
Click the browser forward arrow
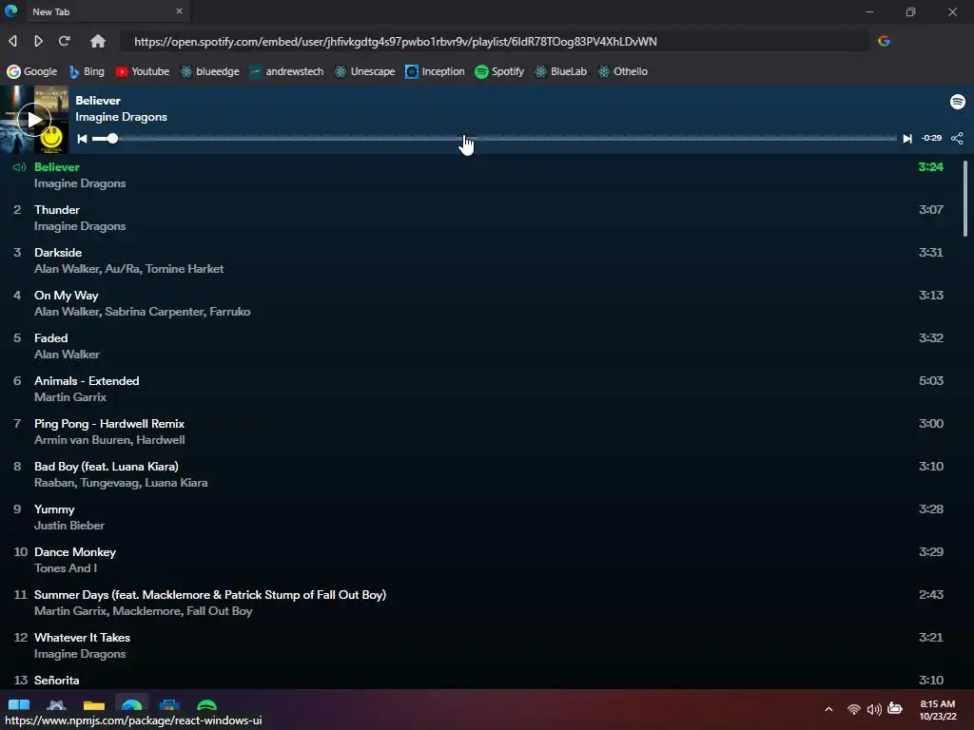(38, 41)
